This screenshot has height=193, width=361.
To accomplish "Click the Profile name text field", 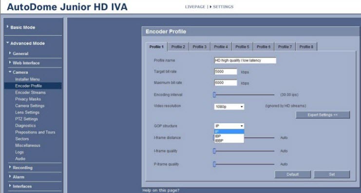I will click(245, 60).
